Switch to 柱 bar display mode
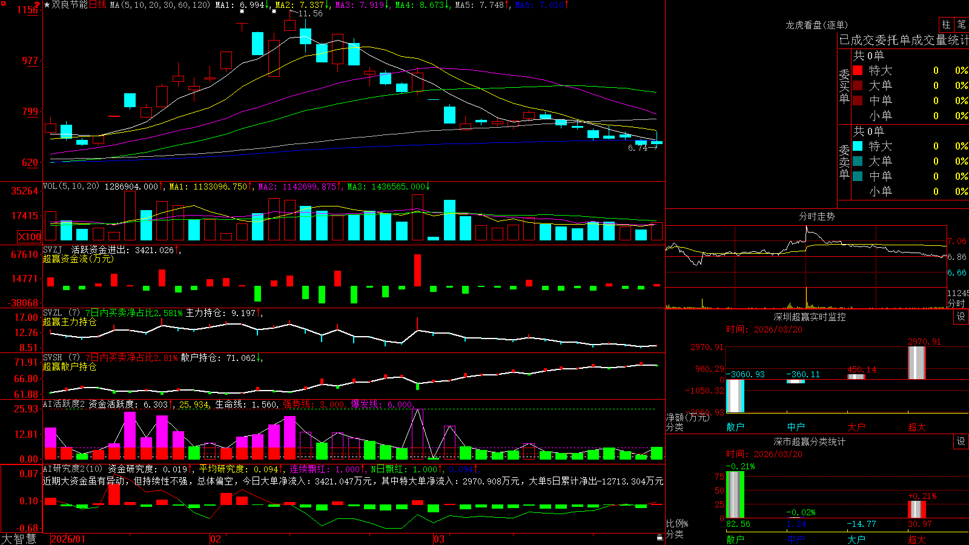This screenshot has width=969, height=545. 946,24
